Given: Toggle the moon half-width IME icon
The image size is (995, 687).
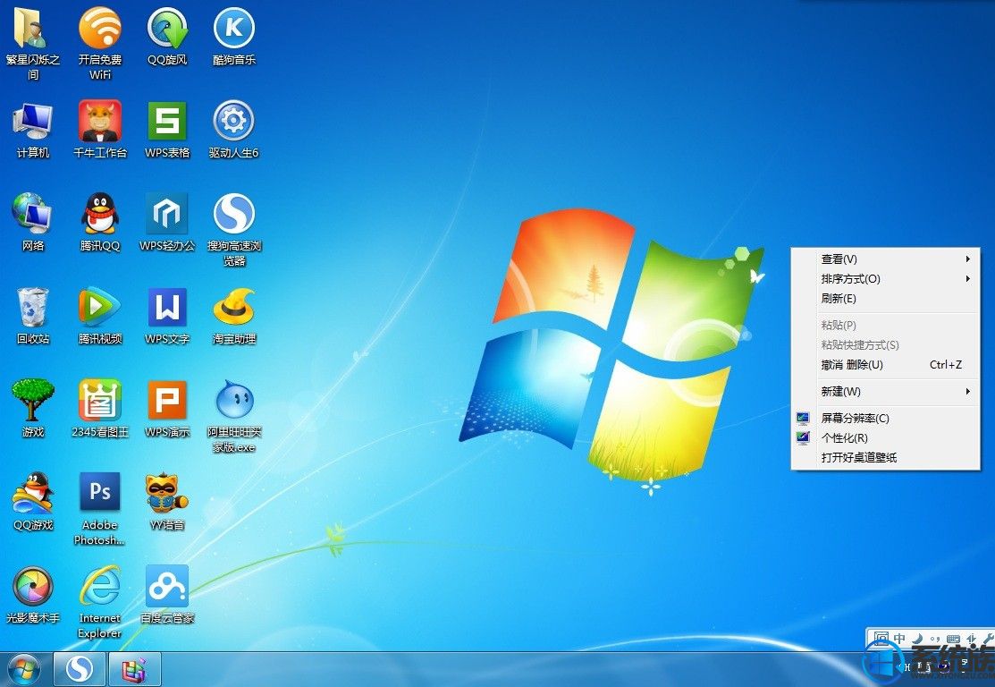Looking at the screenshot, I should click(x=917, y=638).
